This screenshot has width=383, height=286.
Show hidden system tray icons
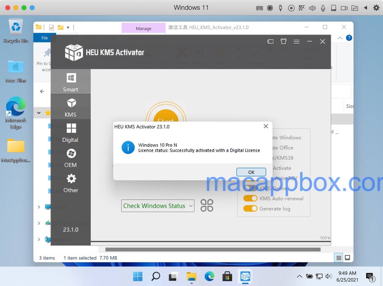[x=300, y=276]
